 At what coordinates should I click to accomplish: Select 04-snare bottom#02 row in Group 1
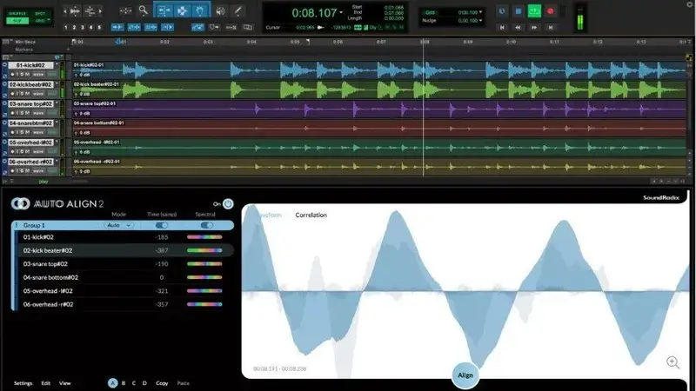(x=125, y=277)
